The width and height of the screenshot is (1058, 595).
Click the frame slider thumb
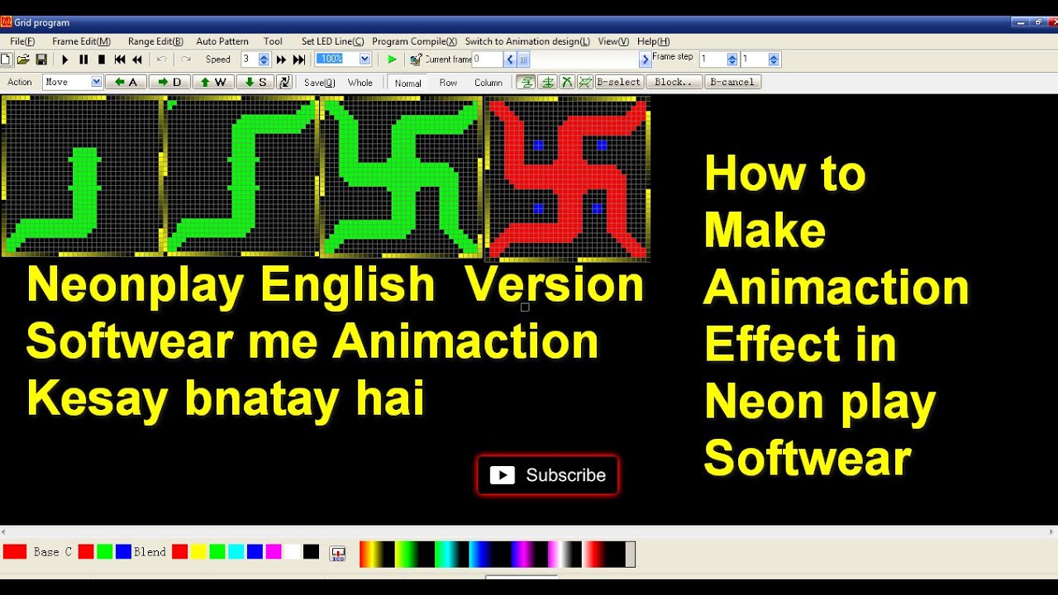click(523, 59)
